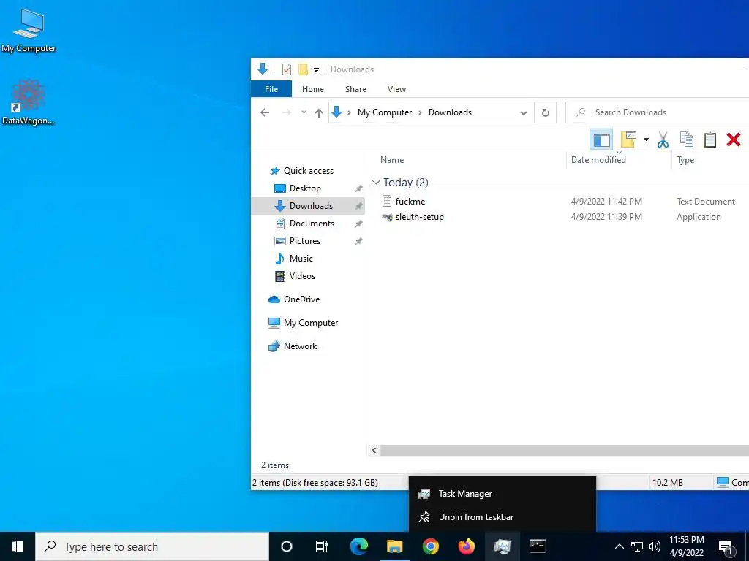The height and width of the screenshot is (561, 749).
Task: Choose Task Manager from the jump list
Action: click(502, 495)
